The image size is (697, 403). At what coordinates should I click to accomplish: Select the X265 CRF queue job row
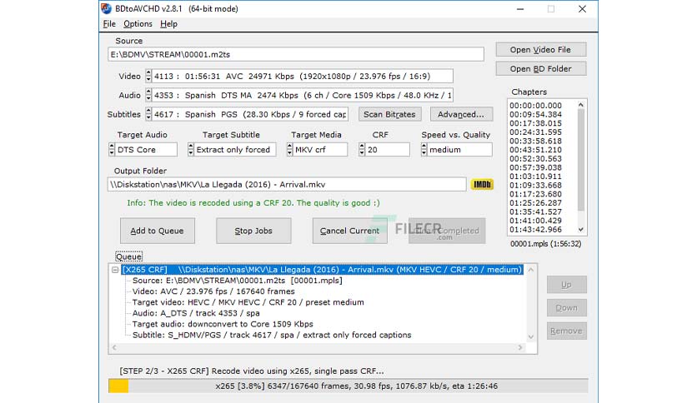pos(323,270)
